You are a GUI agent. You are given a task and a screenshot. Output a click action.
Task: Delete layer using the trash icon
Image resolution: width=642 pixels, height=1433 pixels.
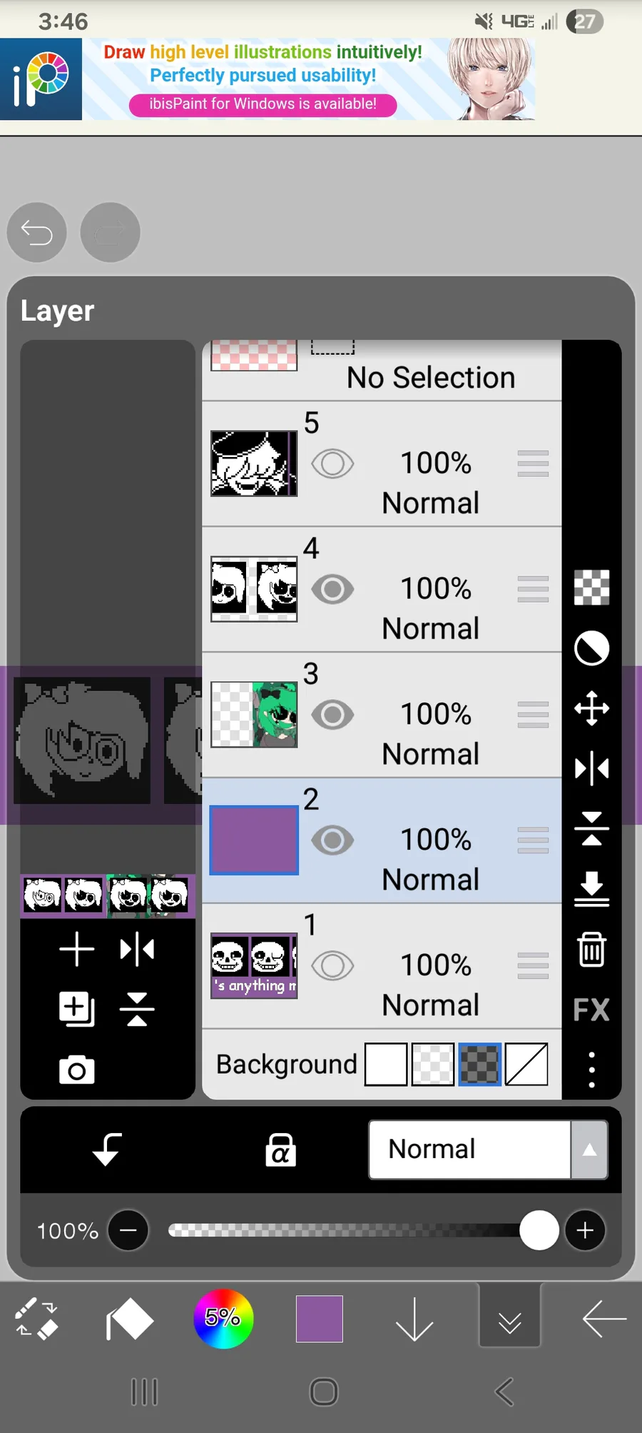pyautogui.click(x=591, y=950)
